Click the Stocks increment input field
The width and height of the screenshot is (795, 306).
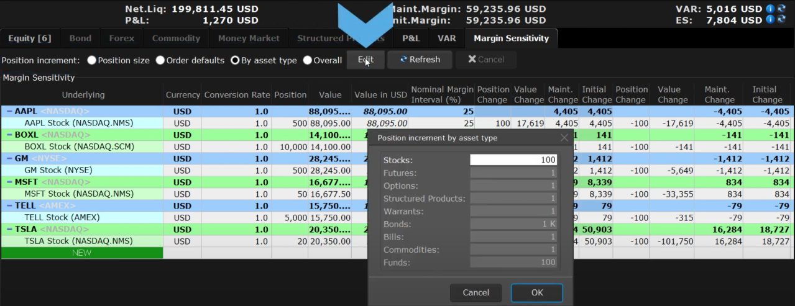pyautogui.click(x=513, y=160)
